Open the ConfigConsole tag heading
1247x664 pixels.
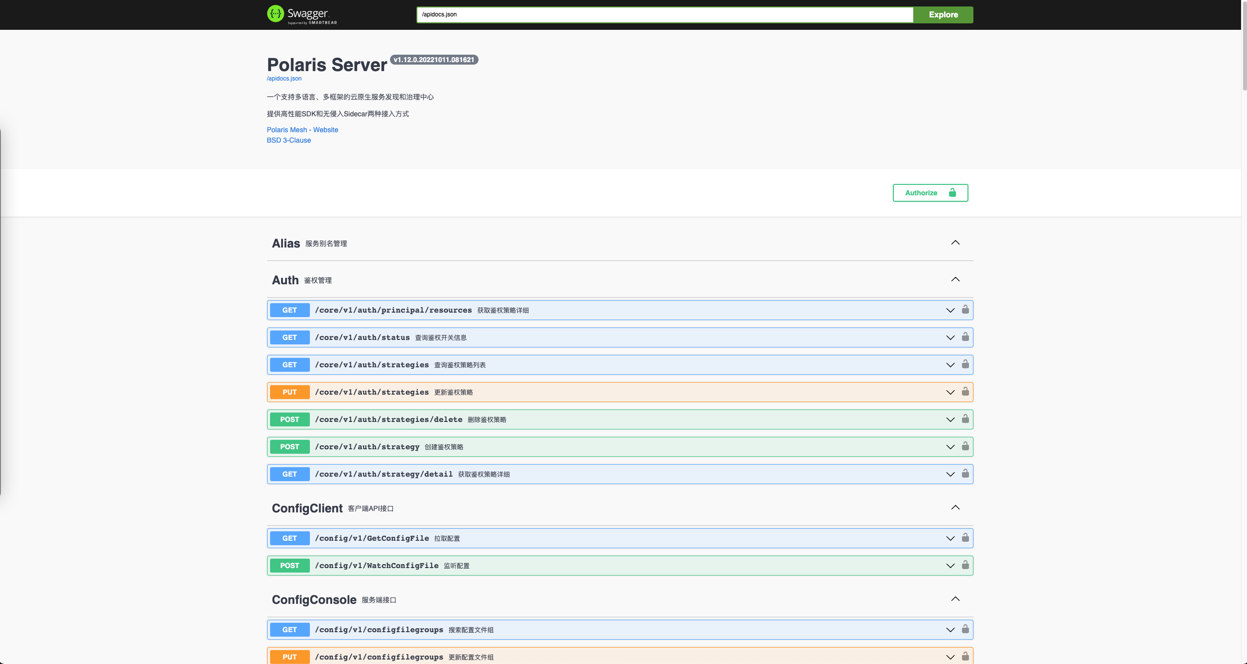(314, 600)
